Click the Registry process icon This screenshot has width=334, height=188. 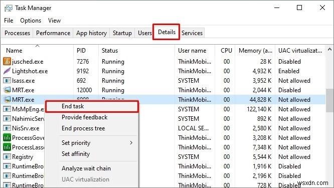(x=7, y=157)
